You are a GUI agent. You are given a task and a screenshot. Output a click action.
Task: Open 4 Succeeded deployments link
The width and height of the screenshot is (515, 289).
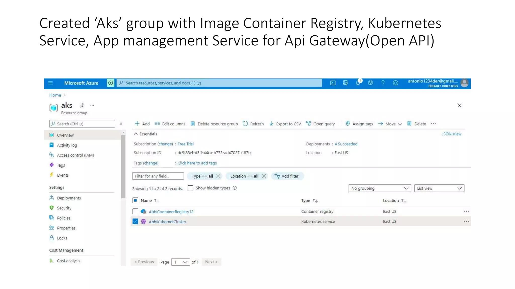point(346,144)
